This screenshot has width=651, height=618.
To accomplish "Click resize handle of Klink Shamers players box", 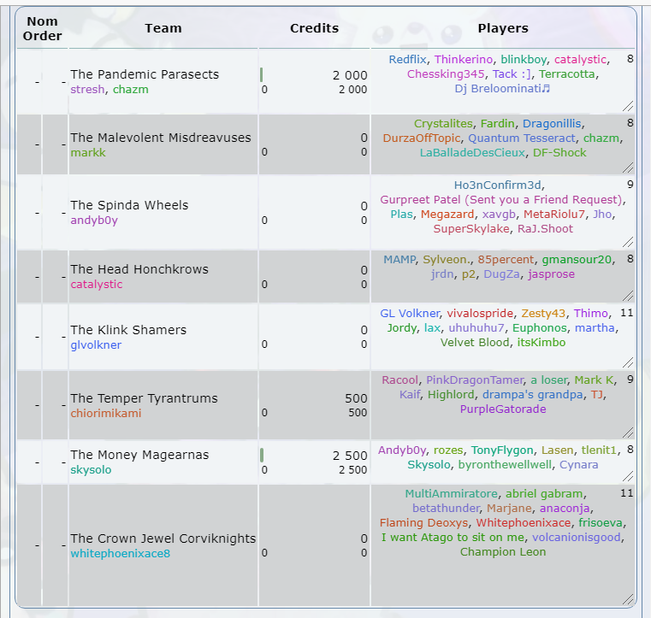I will point(628,362).
